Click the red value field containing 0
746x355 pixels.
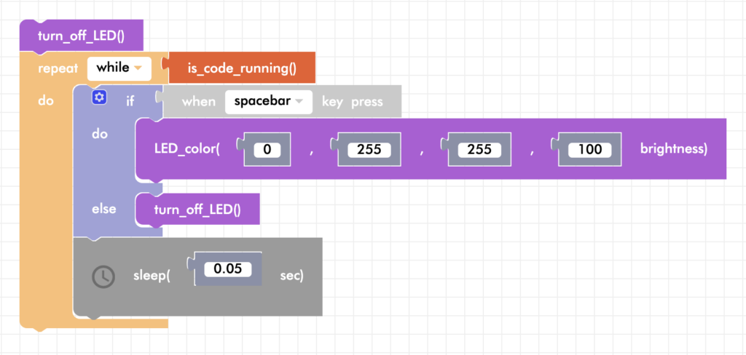pyautogui.click(x=267, y=150)
